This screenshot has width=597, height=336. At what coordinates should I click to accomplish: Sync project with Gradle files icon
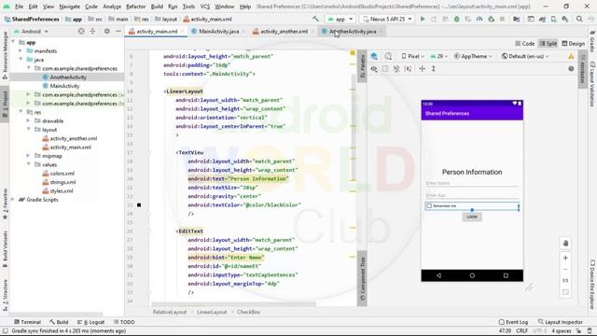coord(542,19)
